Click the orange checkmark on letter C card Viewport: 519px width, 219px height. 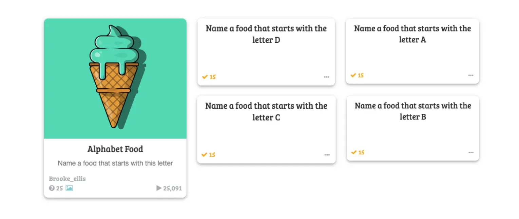tap(204, 155)
